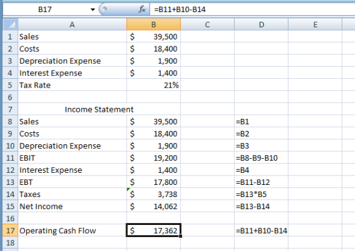The width and height of the screenshot is (355, 251).
Task: Click the Costs label in row 2
Action: tap(29, 49)
